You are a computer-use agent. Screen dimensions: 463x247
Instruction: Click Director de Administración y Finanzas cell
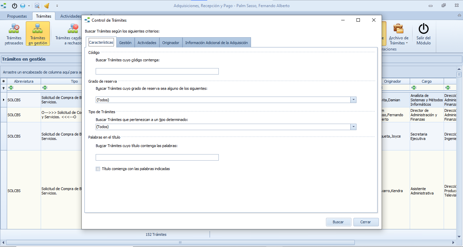click(427, 115)
